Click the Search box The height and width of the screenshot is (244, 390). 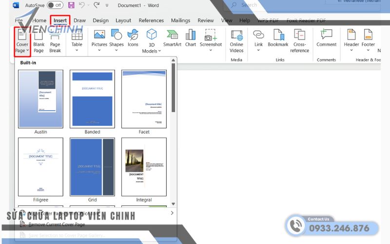(x=301, y=5)
